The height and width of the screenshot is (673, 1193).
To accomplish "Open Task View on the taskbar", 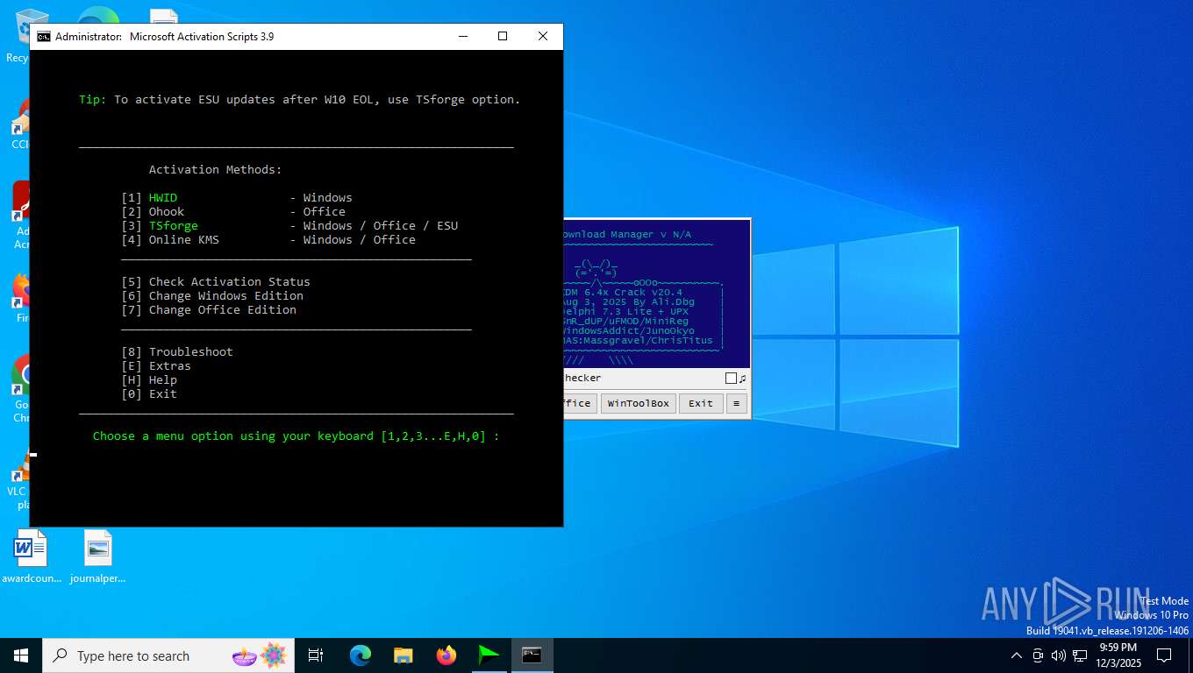I will tap(316, 655).
